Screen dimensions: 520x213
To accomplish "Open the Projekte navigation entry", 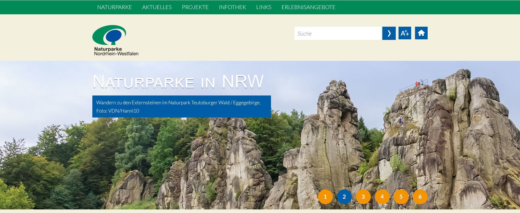I will coord(195,7).
